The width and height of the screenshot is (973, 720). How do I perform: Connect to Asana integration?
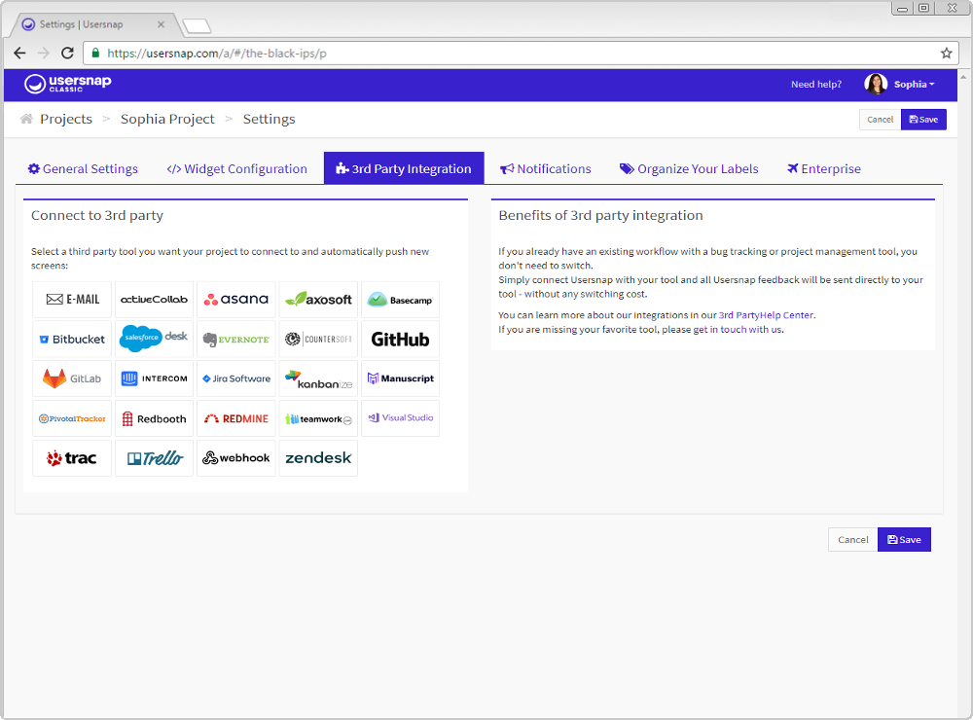[x=236, y=300]
